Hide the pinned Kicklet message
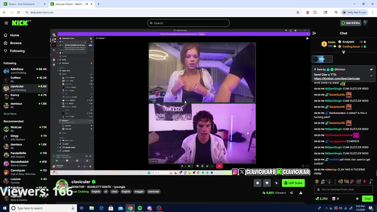 [x=371, y=69]
